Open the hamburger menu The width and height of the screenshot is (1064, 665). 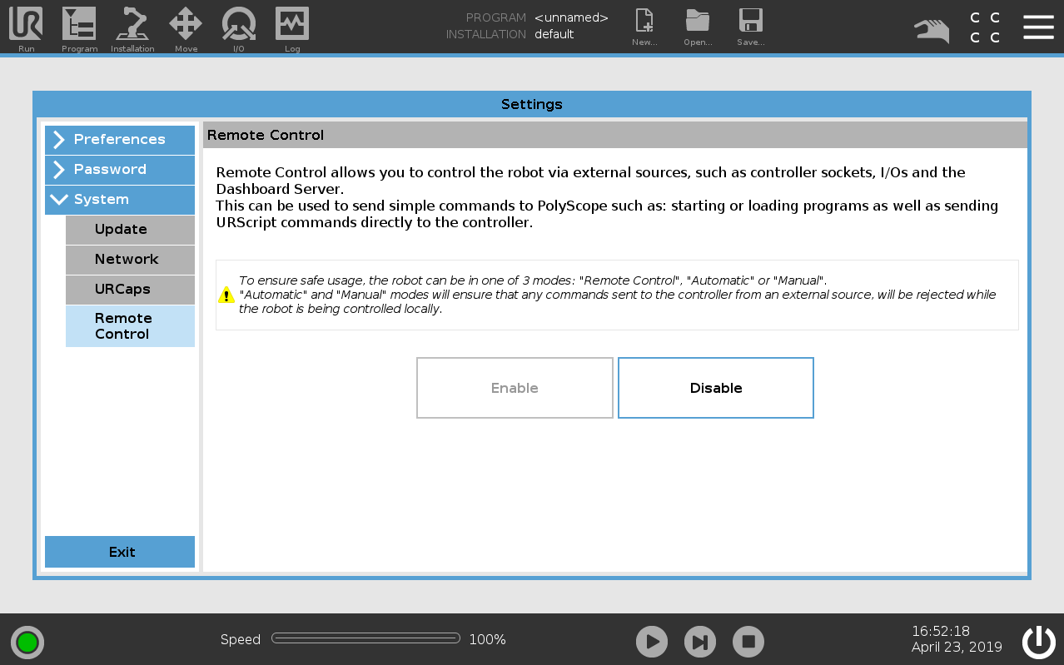click(x=1038, y=27)
